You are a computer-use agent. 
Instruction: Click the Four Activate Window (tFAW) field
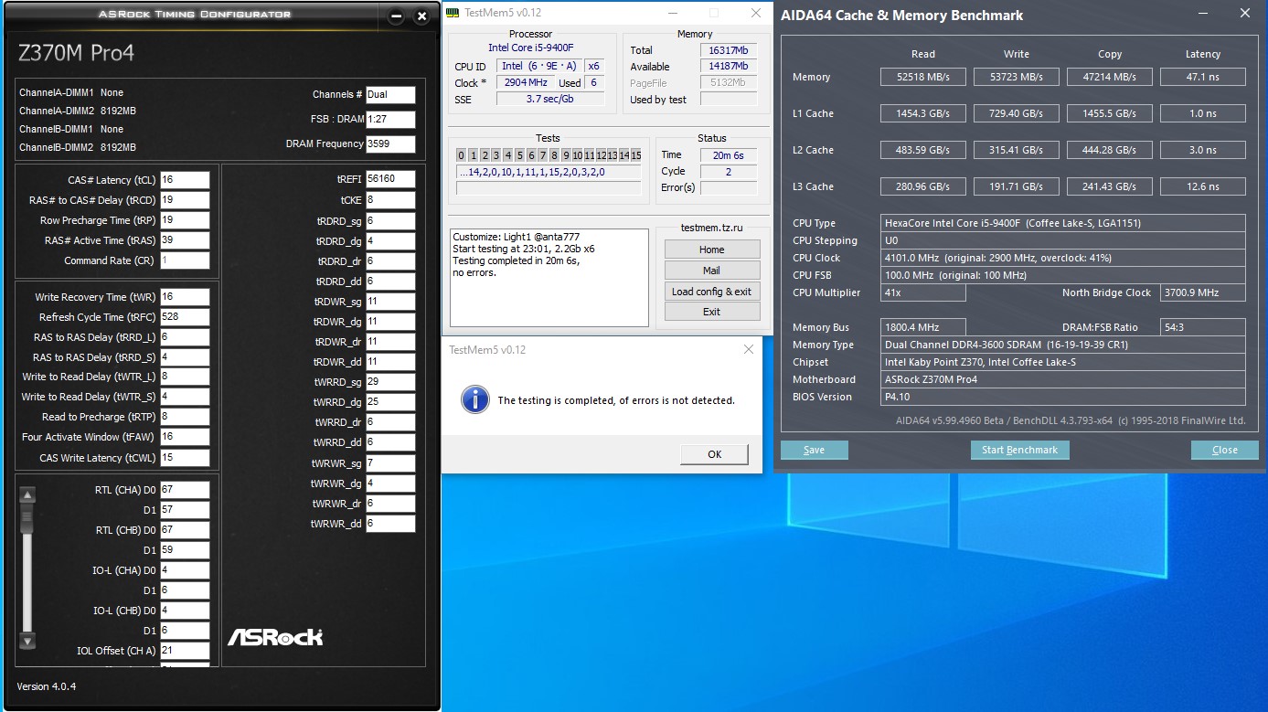point(185,437)
